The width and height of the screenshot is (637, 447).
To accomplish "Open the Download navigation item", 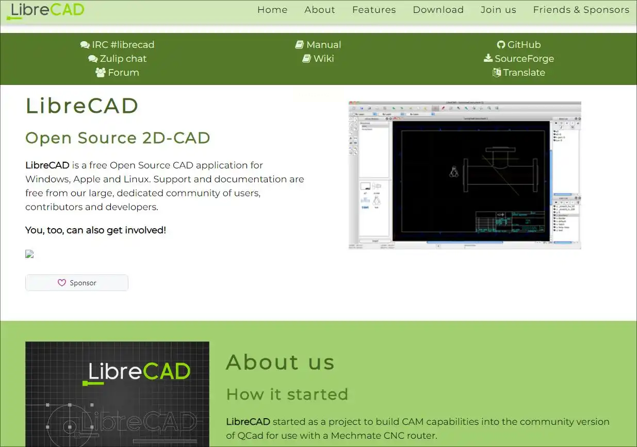I will (438, 10).
